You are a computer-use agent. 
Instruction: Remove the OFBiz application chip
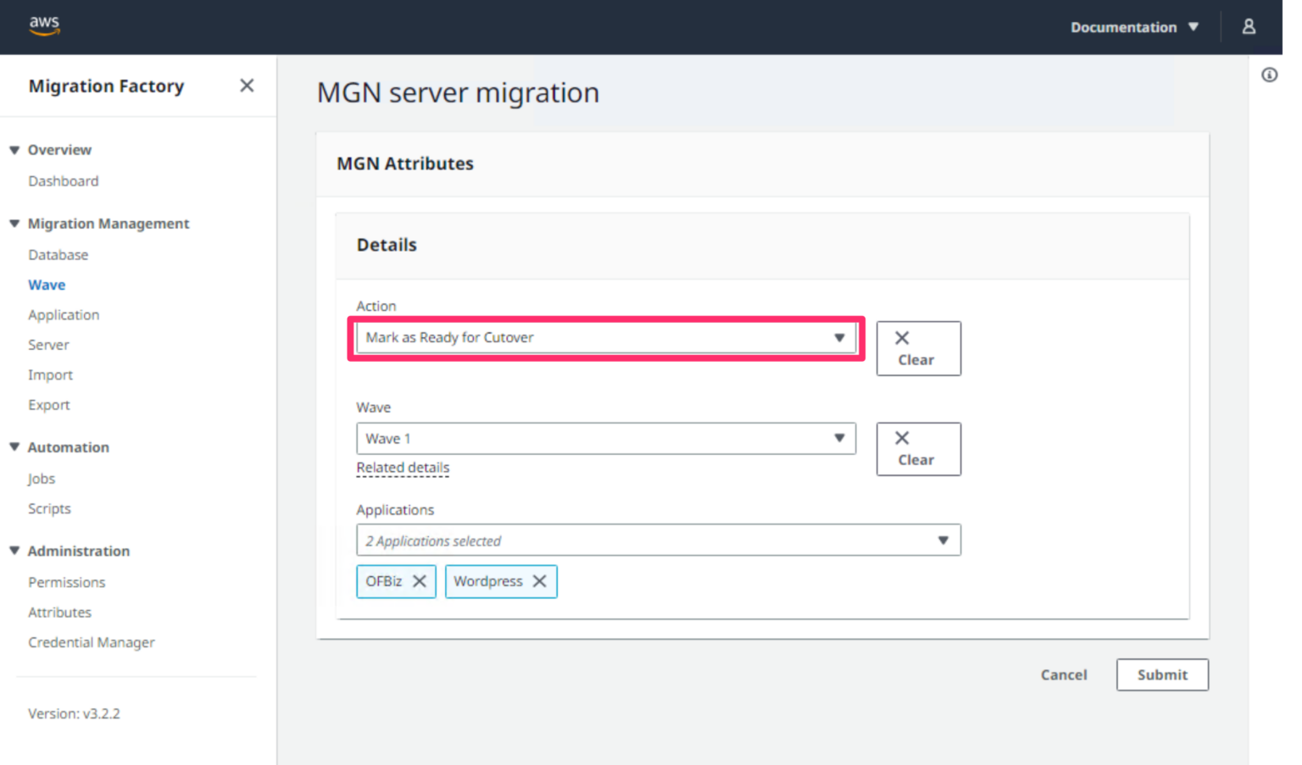tap(420, 581)
